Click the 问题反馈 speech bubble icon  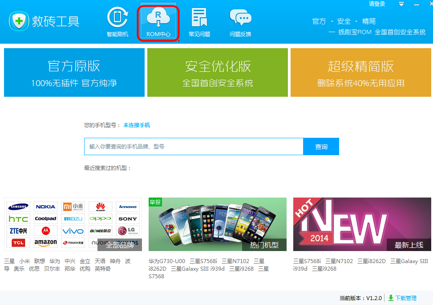240,18
